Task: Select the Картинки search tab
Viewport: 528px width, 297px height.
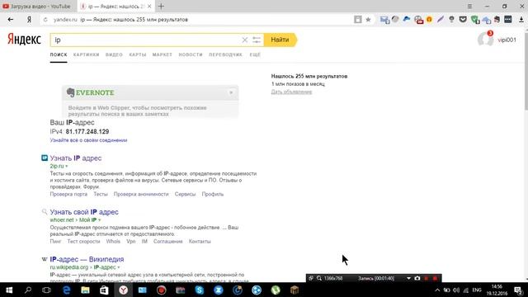Action: 86,54
